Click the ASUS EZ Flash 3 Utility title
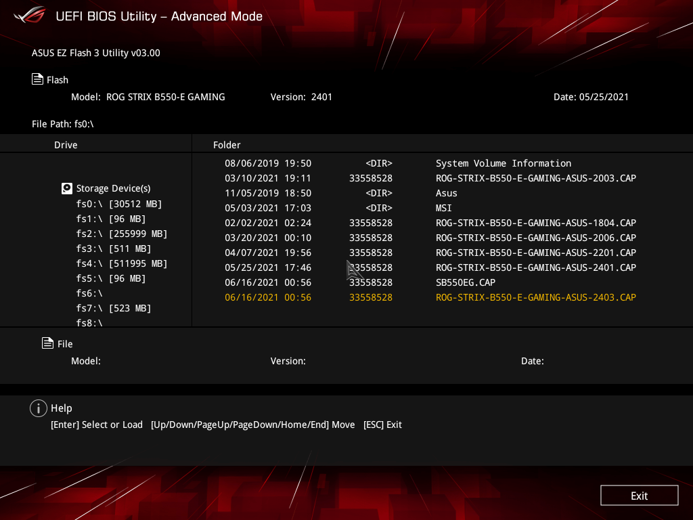Screen dimensions: 693x520 pyautogui.click(x=96, y=53)
